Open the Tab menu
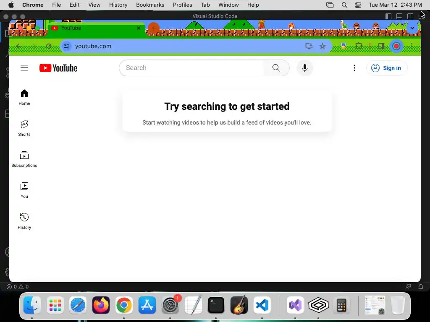 [205, 5]
